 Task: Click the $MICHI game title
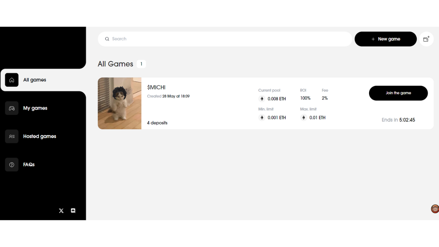156,87
